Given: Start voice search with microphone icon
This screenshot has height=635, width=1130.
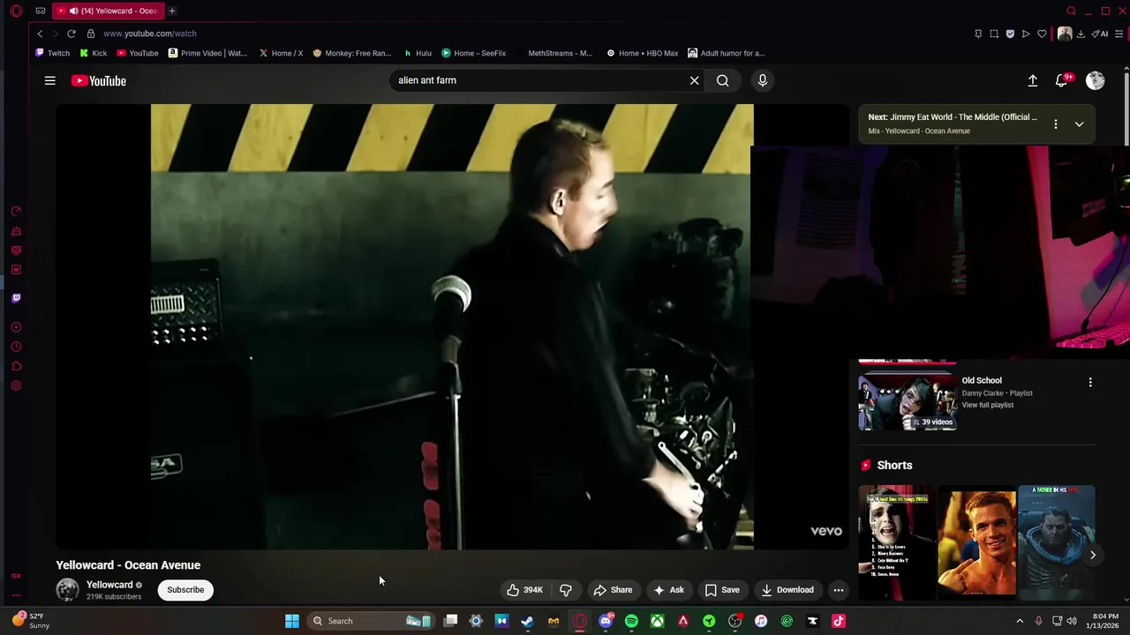Looking at the screenshot, I should click(763, 80).
